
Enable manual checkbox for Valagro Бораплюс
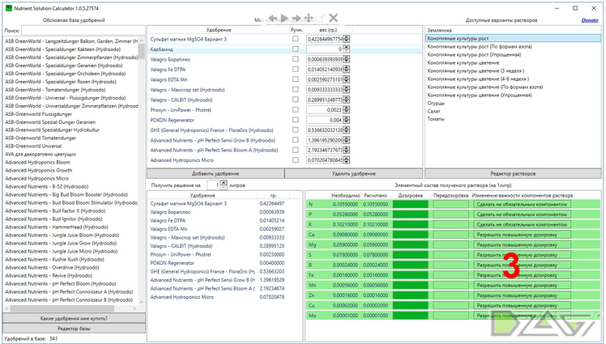pyautogui.click(x=295, y=59)
